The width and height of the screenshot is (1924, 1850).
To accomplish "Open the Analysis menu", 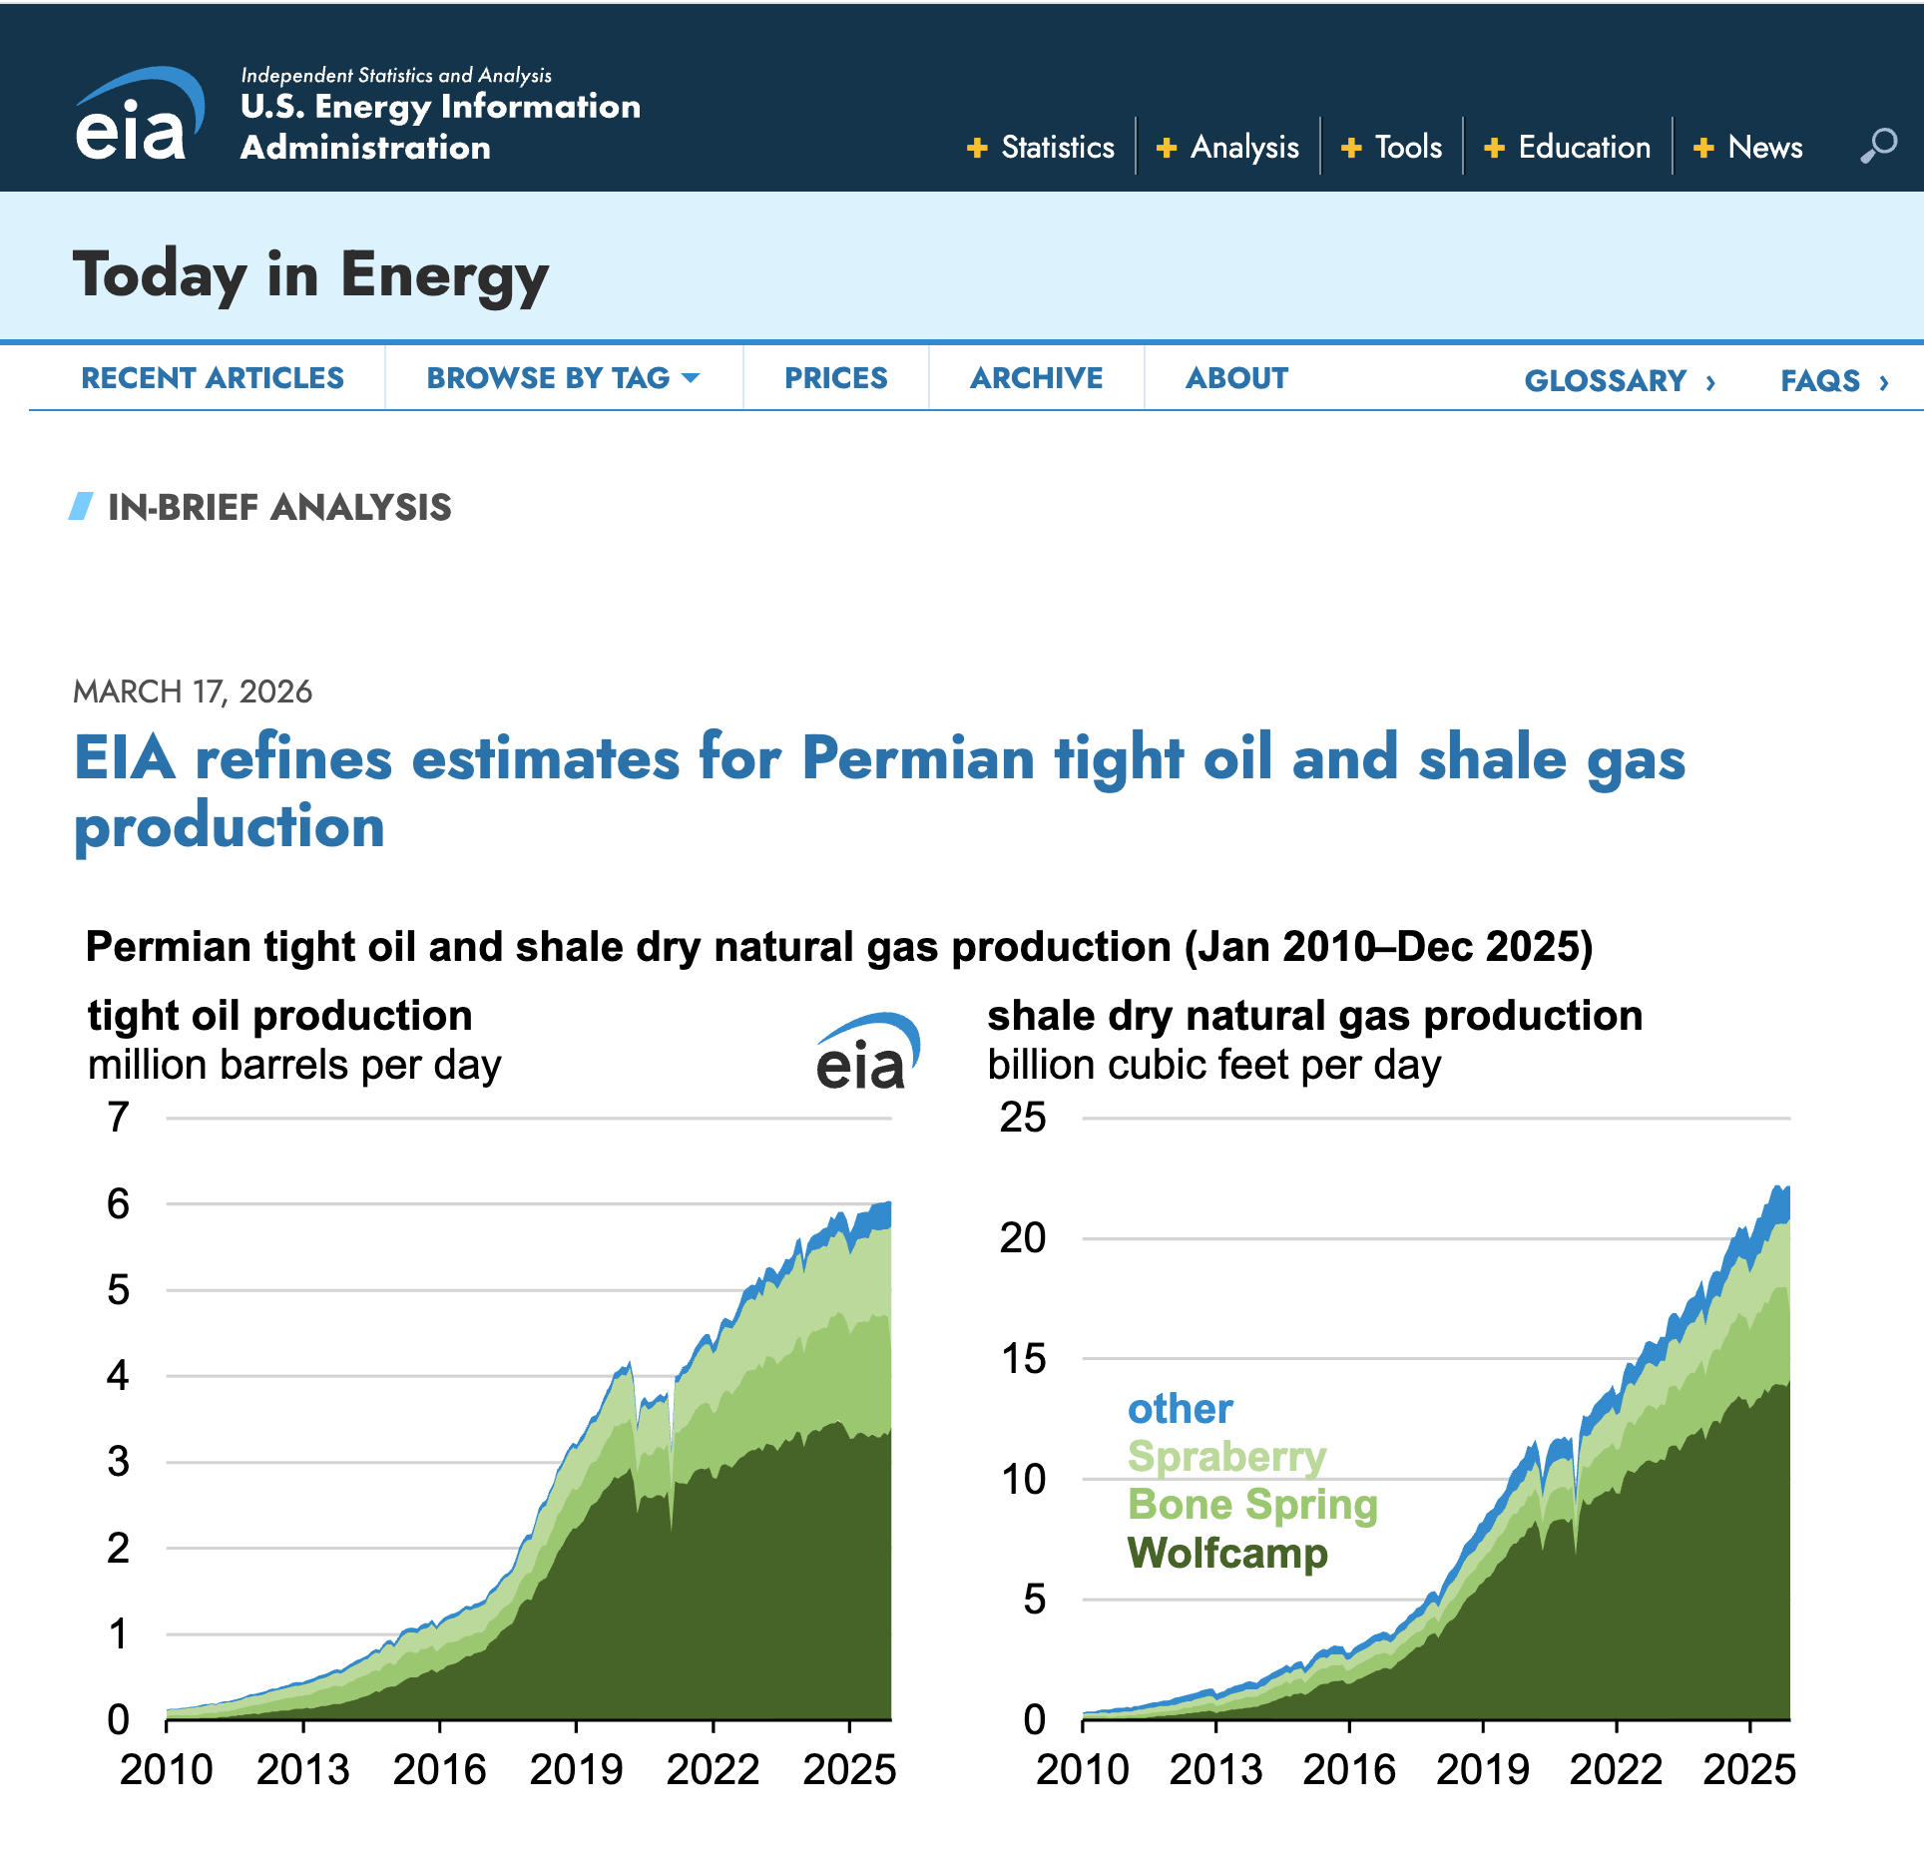I will point(1244,147).
